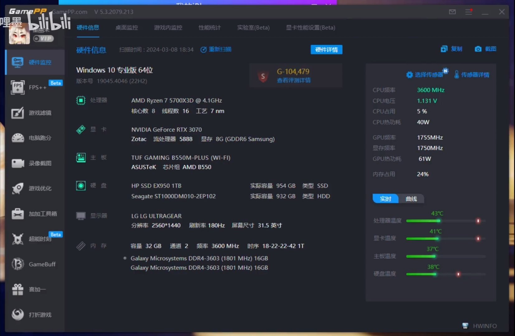515x336 pixels.
Task: Click the NVIDIA GeForce RTX 3070 text
Action: (x=166, y=129)
